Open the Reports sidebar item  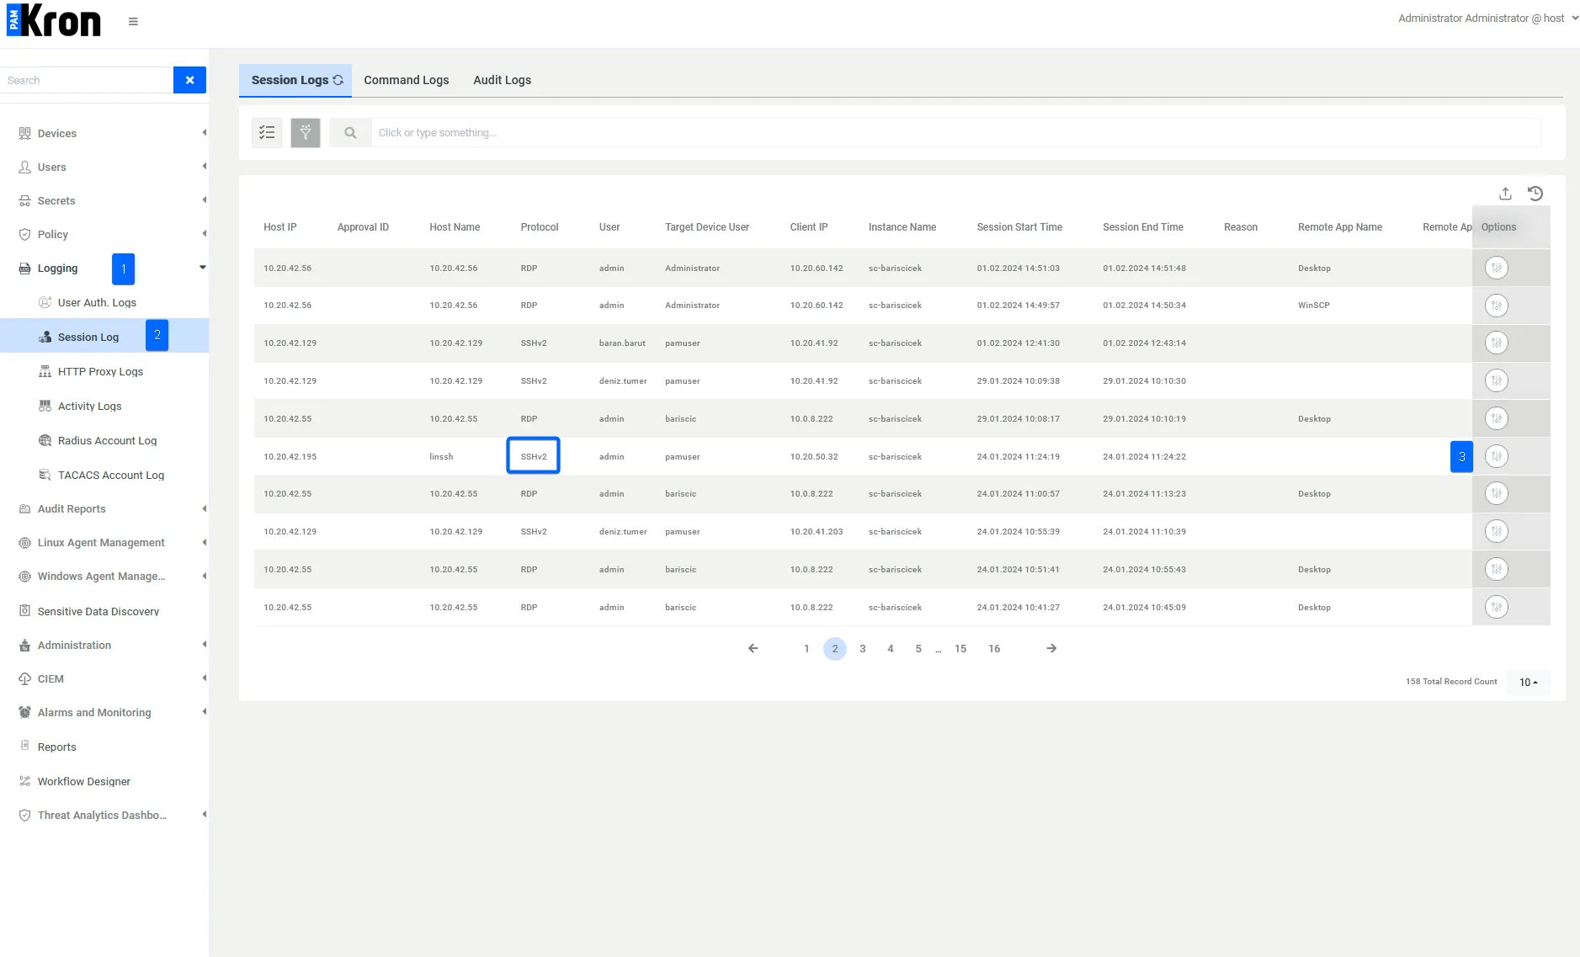(56, 747)
